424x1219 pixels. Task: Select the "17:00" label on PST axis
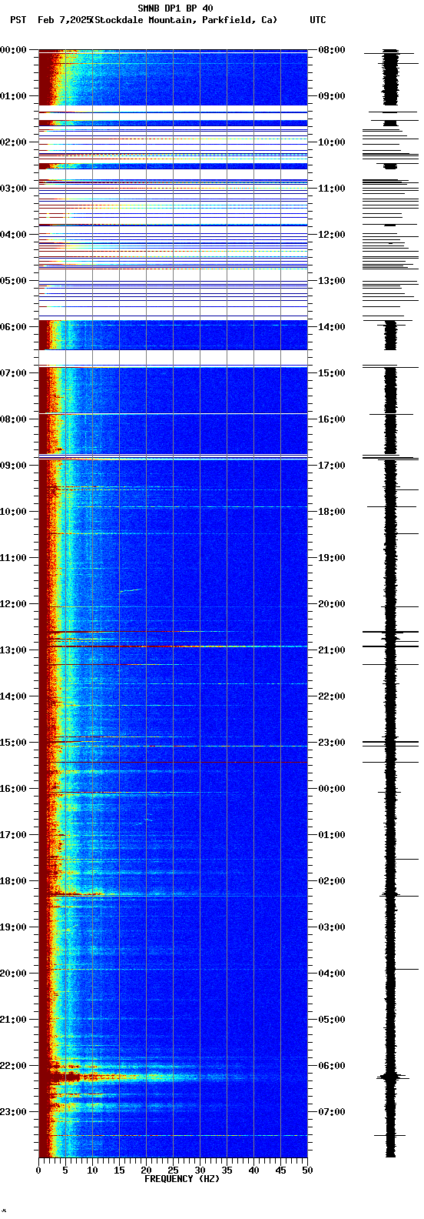tap(13, 835)
